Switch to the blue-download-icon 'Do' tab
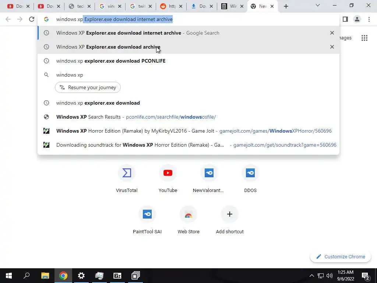 (x=201, y=6)
